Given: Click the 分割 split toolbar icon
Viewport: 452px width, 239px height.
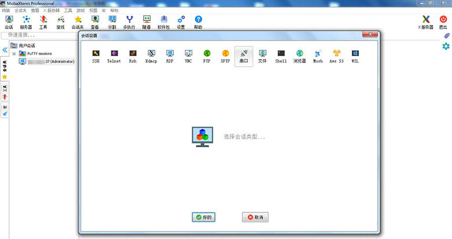Looking at the screenshot, I should pyautogui.click(x=112, y=23).
